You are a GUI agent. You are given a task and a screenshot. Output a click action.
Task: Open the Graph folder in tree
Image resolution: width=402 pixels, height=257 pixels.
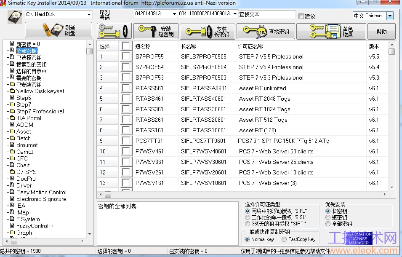(x=24, y=233)
